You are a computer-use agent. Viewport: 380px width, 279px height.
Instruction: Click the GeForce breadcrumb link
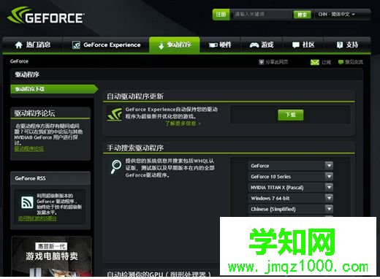(19, 61)
